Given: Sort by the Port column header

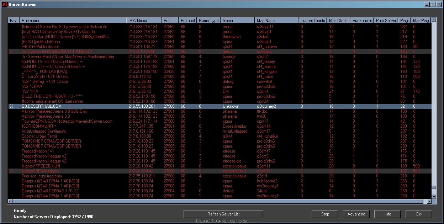Looking at the screenshot, I should [170, 21].
